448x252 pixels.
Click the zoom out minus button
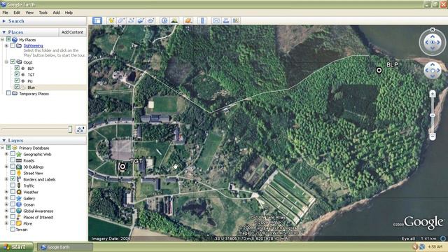(433, 136)
